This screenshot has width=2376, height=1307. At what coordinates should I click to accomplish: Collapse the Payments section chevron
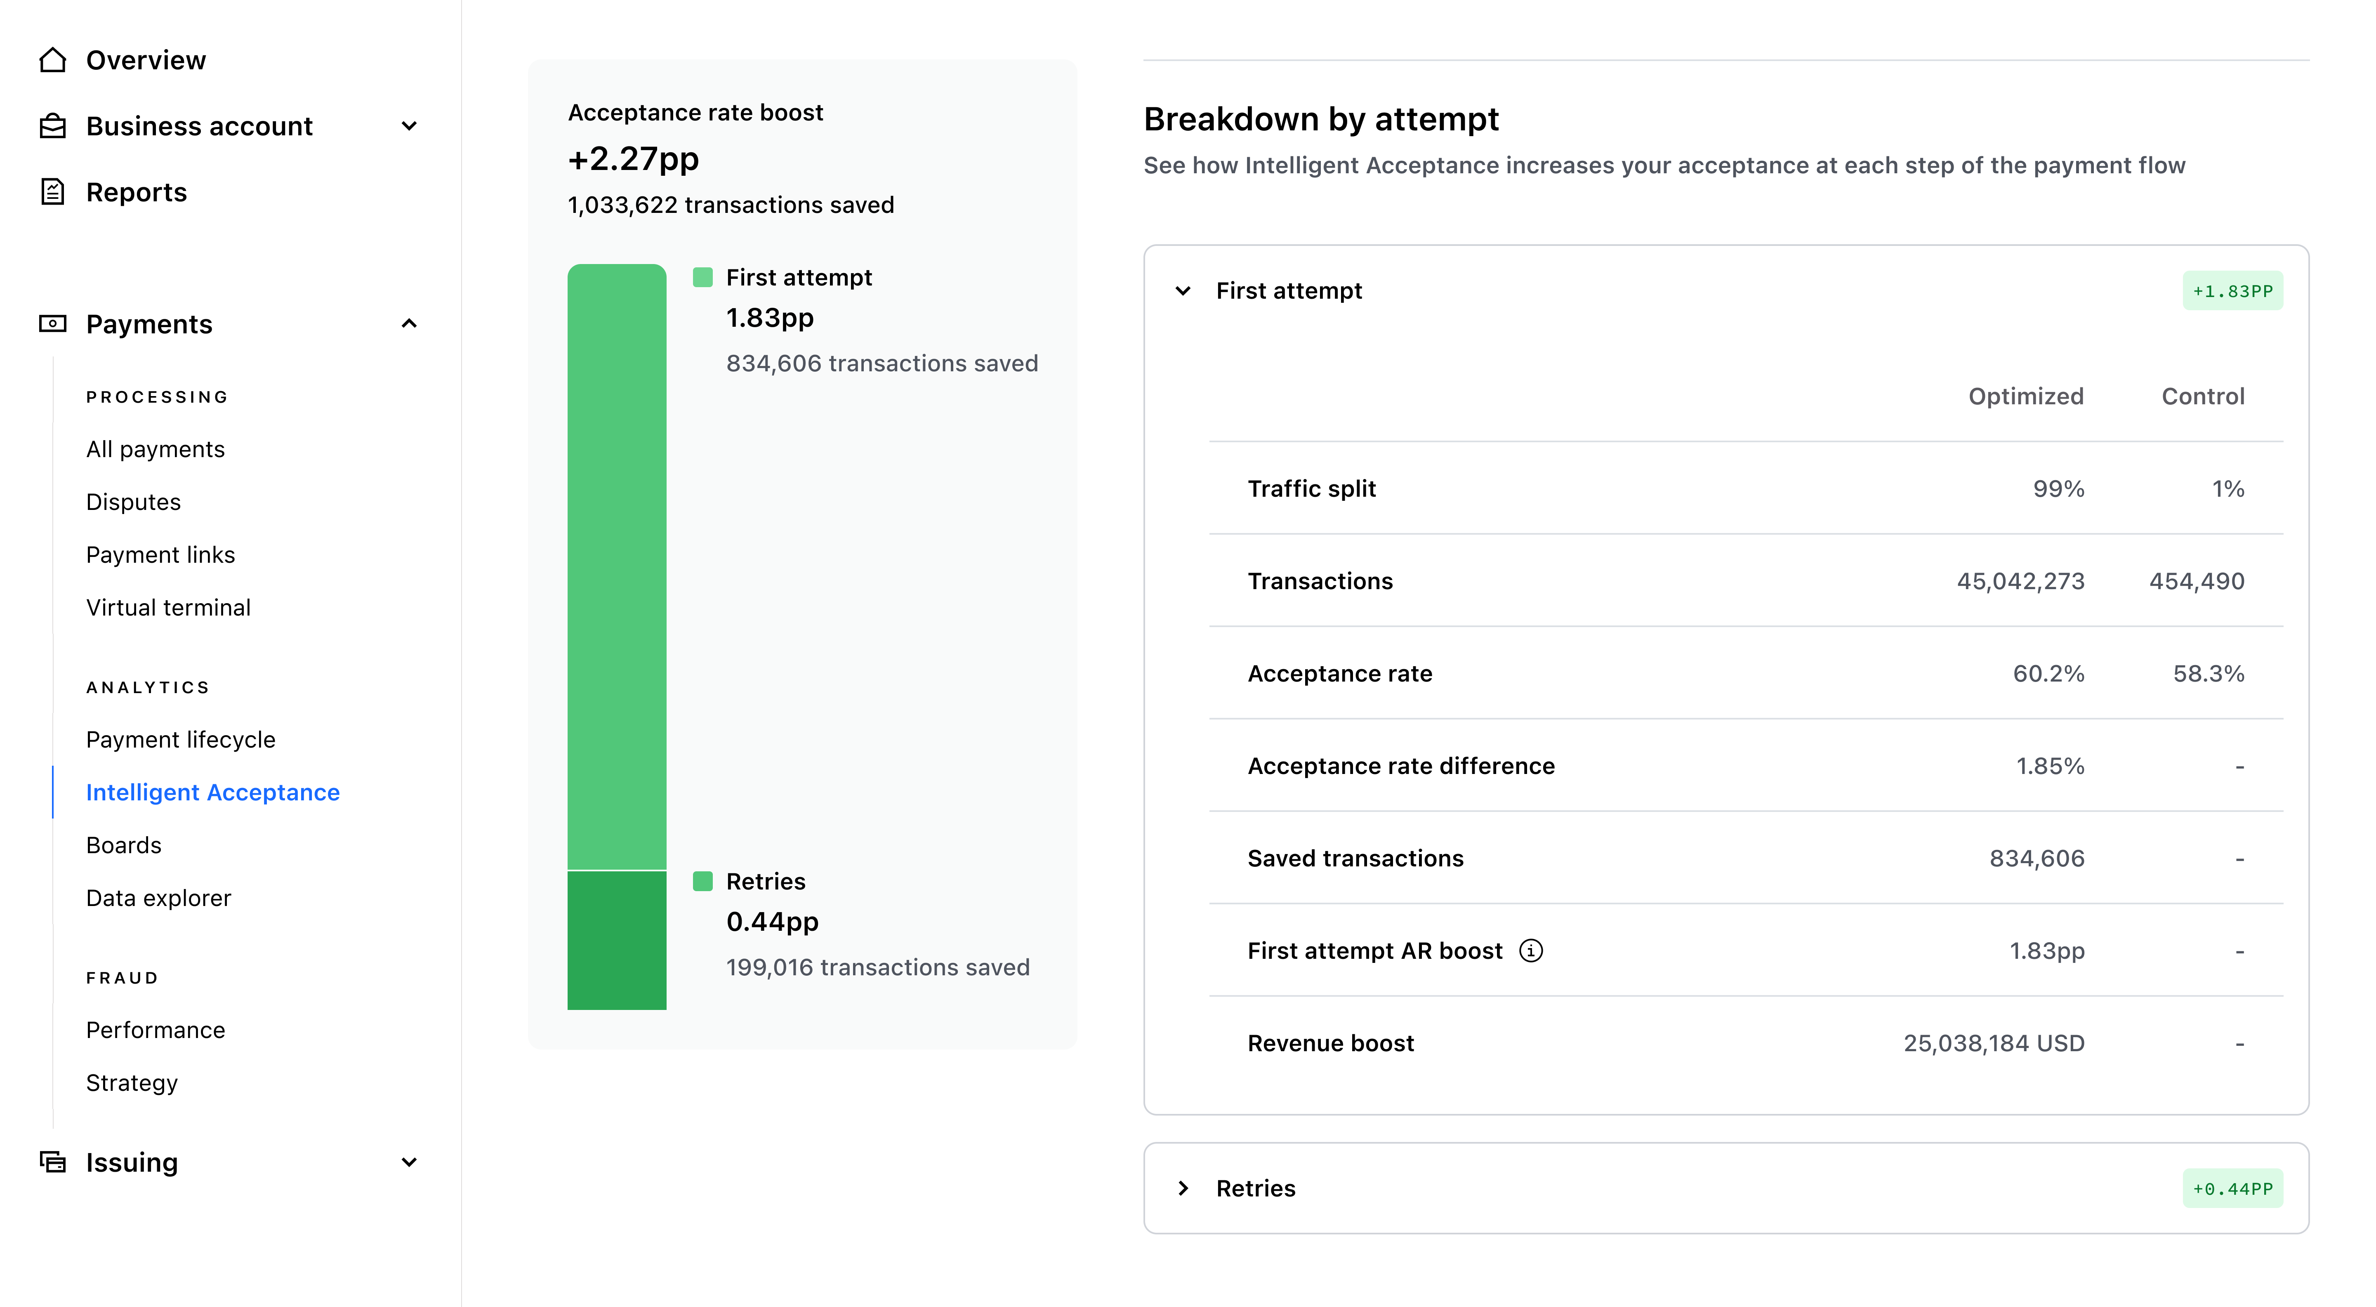click(x=410, y=324)
